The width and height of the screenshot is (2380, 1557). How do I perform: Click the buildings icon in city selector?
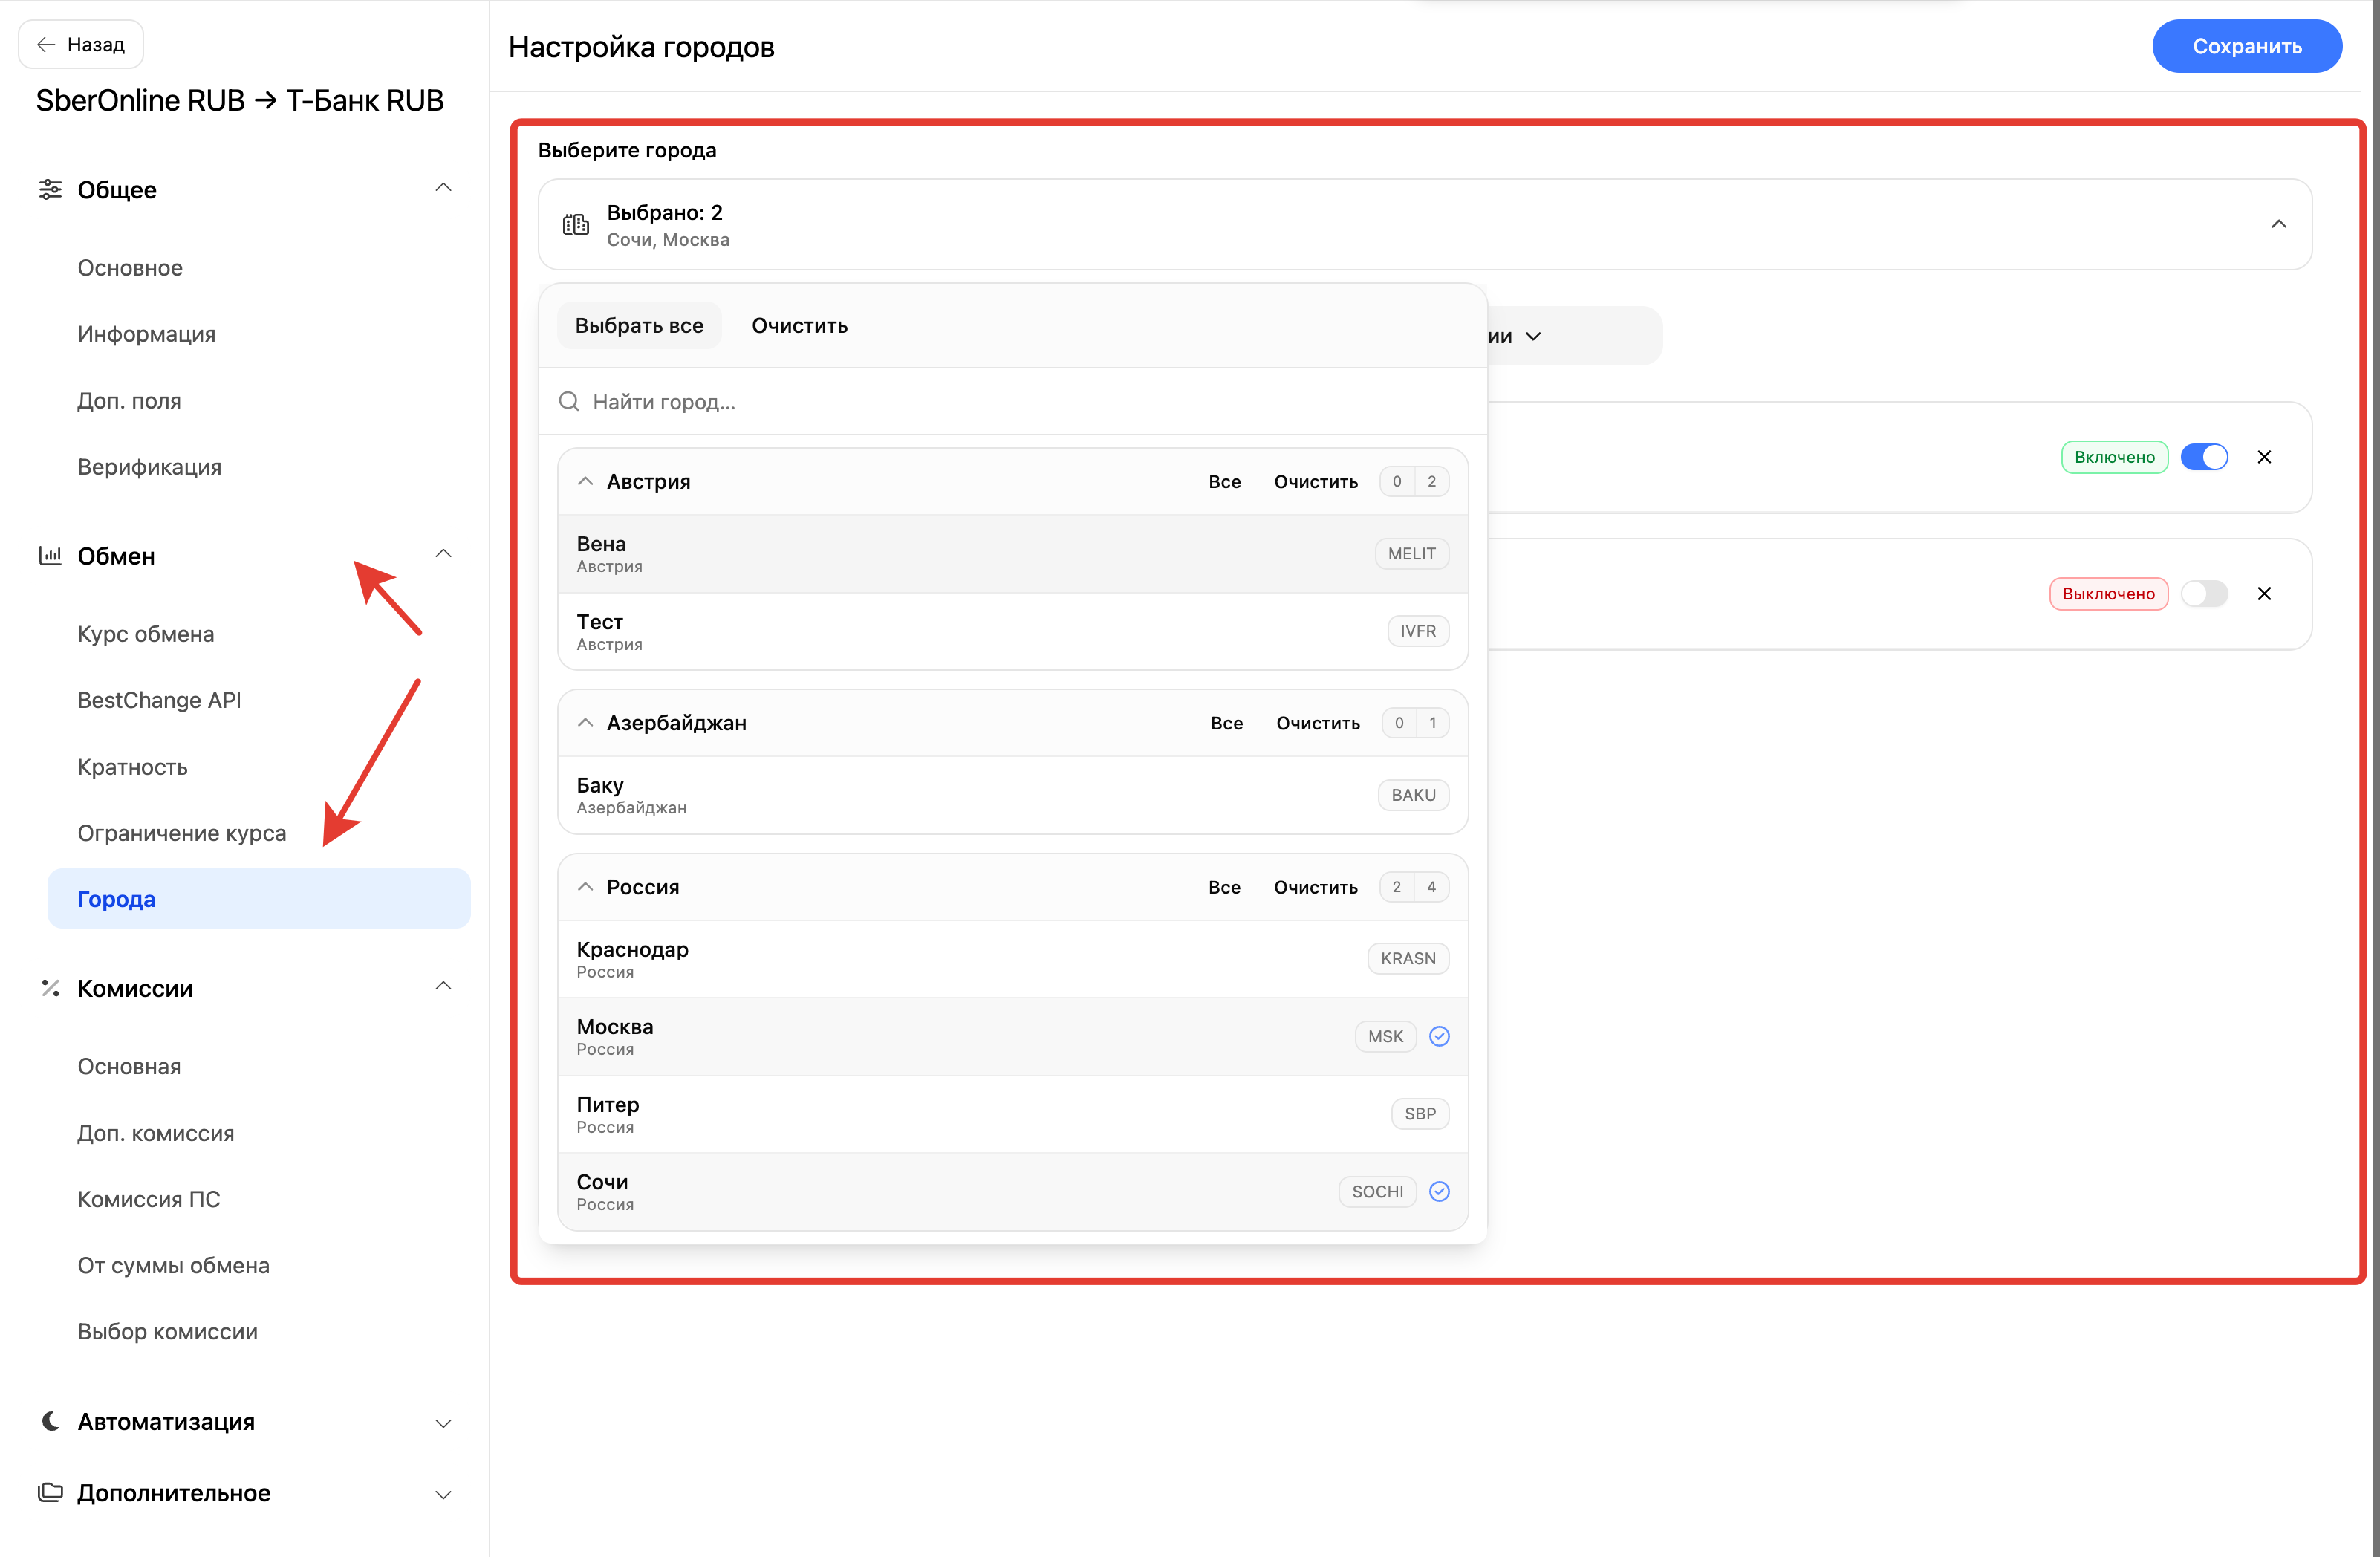tap(576, 225)
